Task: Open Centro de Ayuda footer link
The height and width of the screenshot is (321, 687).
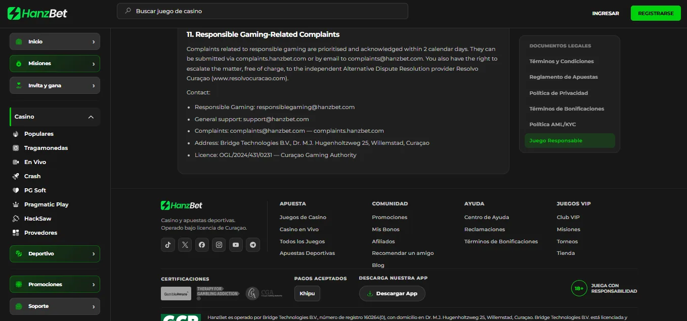Action: [x=487, y=218]
